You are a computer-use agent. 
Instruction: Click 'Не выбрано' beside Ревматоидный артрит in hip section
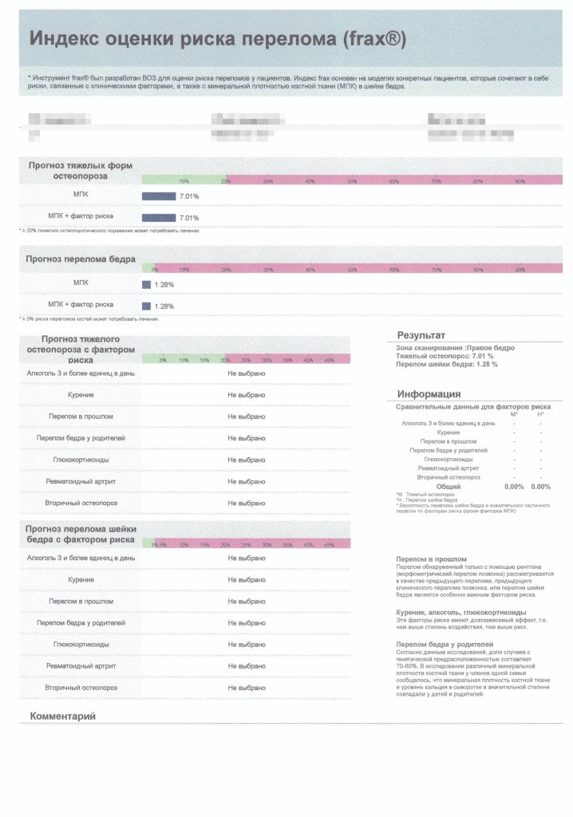coord(246,666)
